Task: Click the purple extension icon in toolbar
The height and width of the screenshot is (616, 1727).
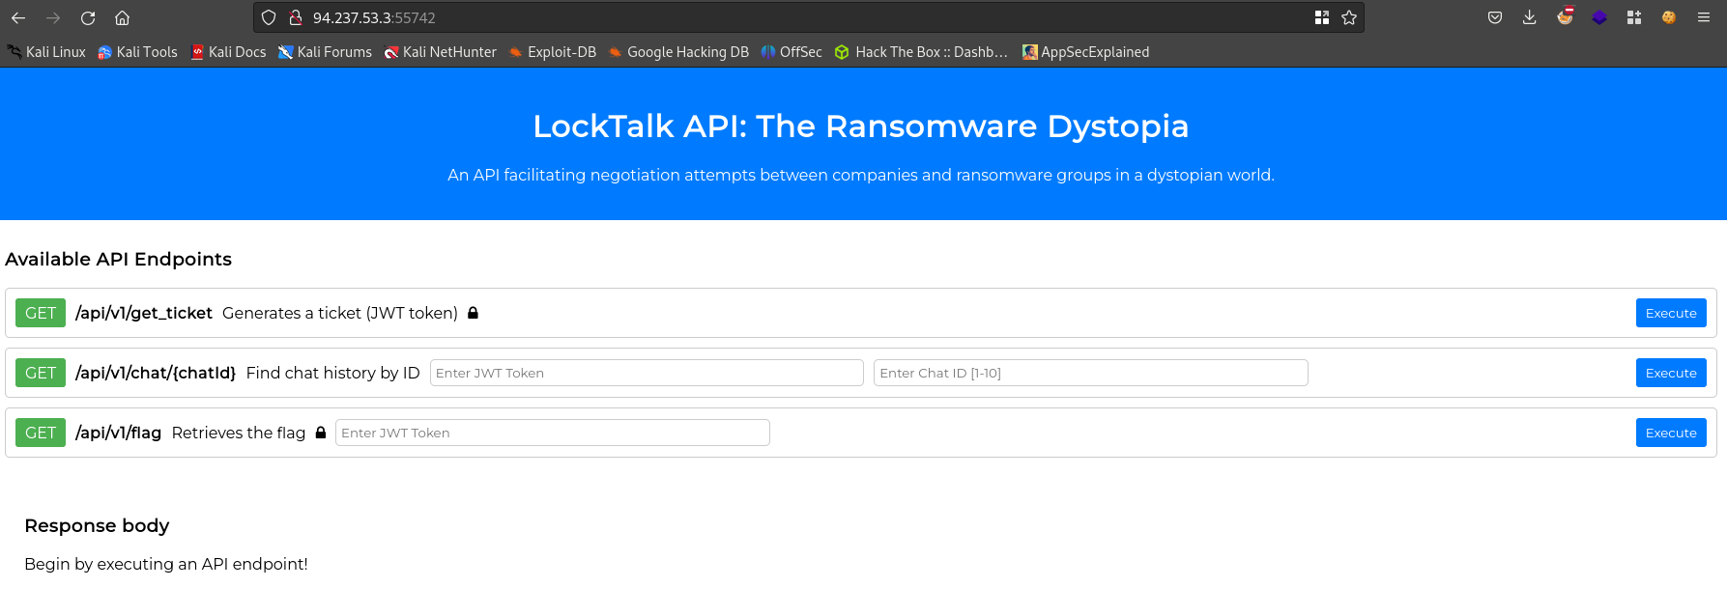Action: click(1599, 17)
